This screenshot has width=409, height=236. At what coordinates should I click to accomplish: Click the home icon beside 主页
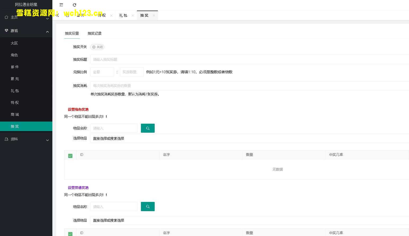pos(6,17)
